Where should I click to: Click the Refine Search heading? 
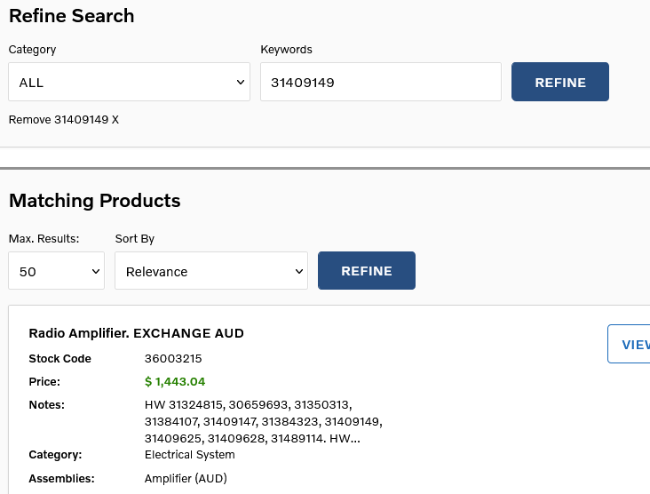tap(71, 16)
